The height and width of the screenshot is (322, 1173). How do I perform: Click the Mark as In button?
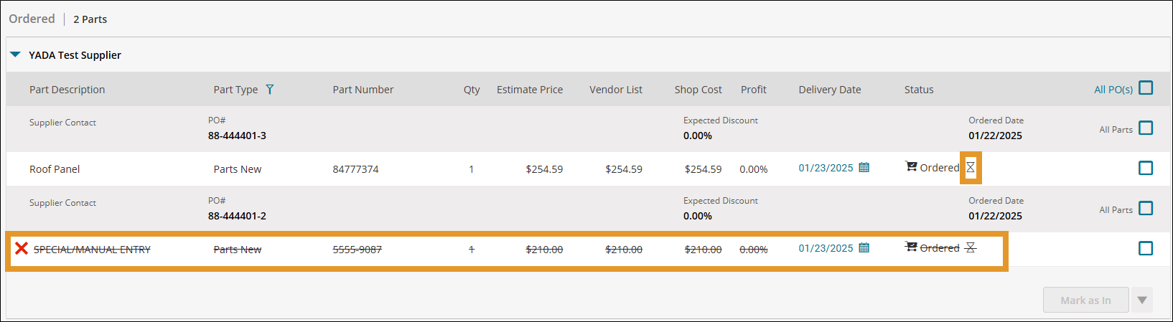pos(1085,300)
